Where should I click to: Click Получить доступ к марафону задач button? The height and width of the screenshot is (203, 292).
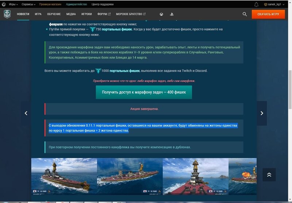[x=144, y=92]
